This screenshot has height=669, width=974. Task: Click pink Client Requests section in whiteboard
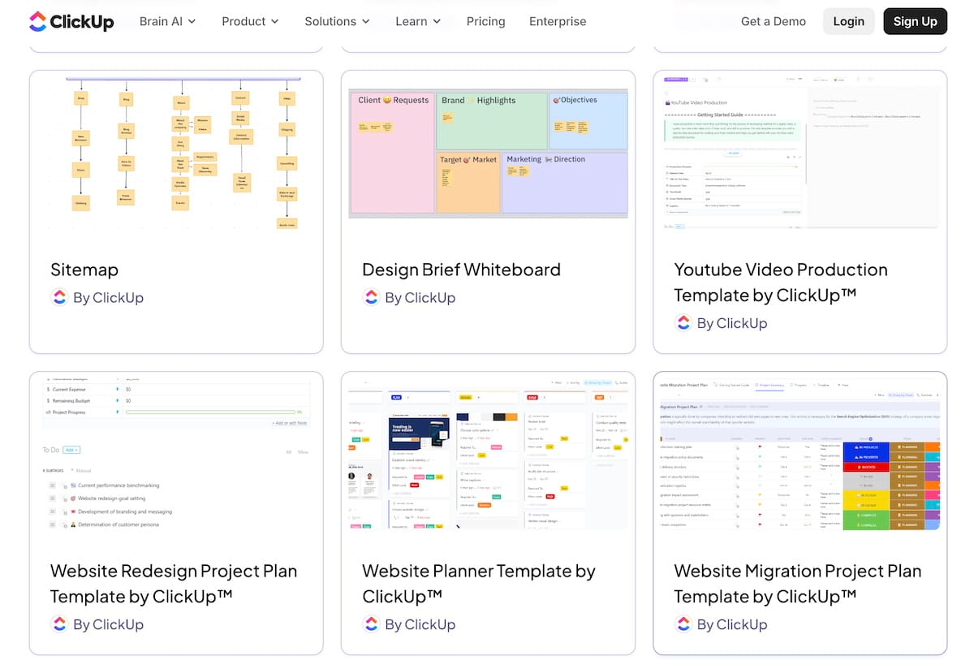(x=393, y=153)
